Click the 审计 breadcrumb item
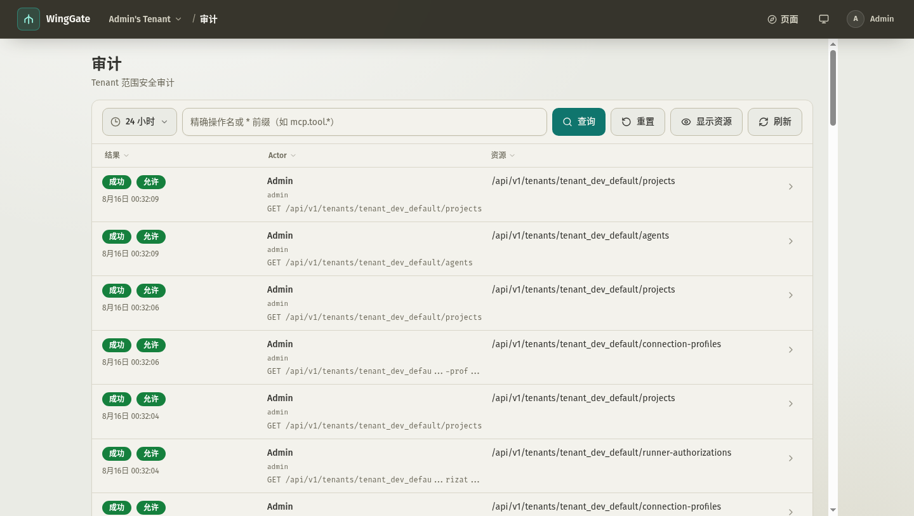The image size is (914, 516). 209,19
